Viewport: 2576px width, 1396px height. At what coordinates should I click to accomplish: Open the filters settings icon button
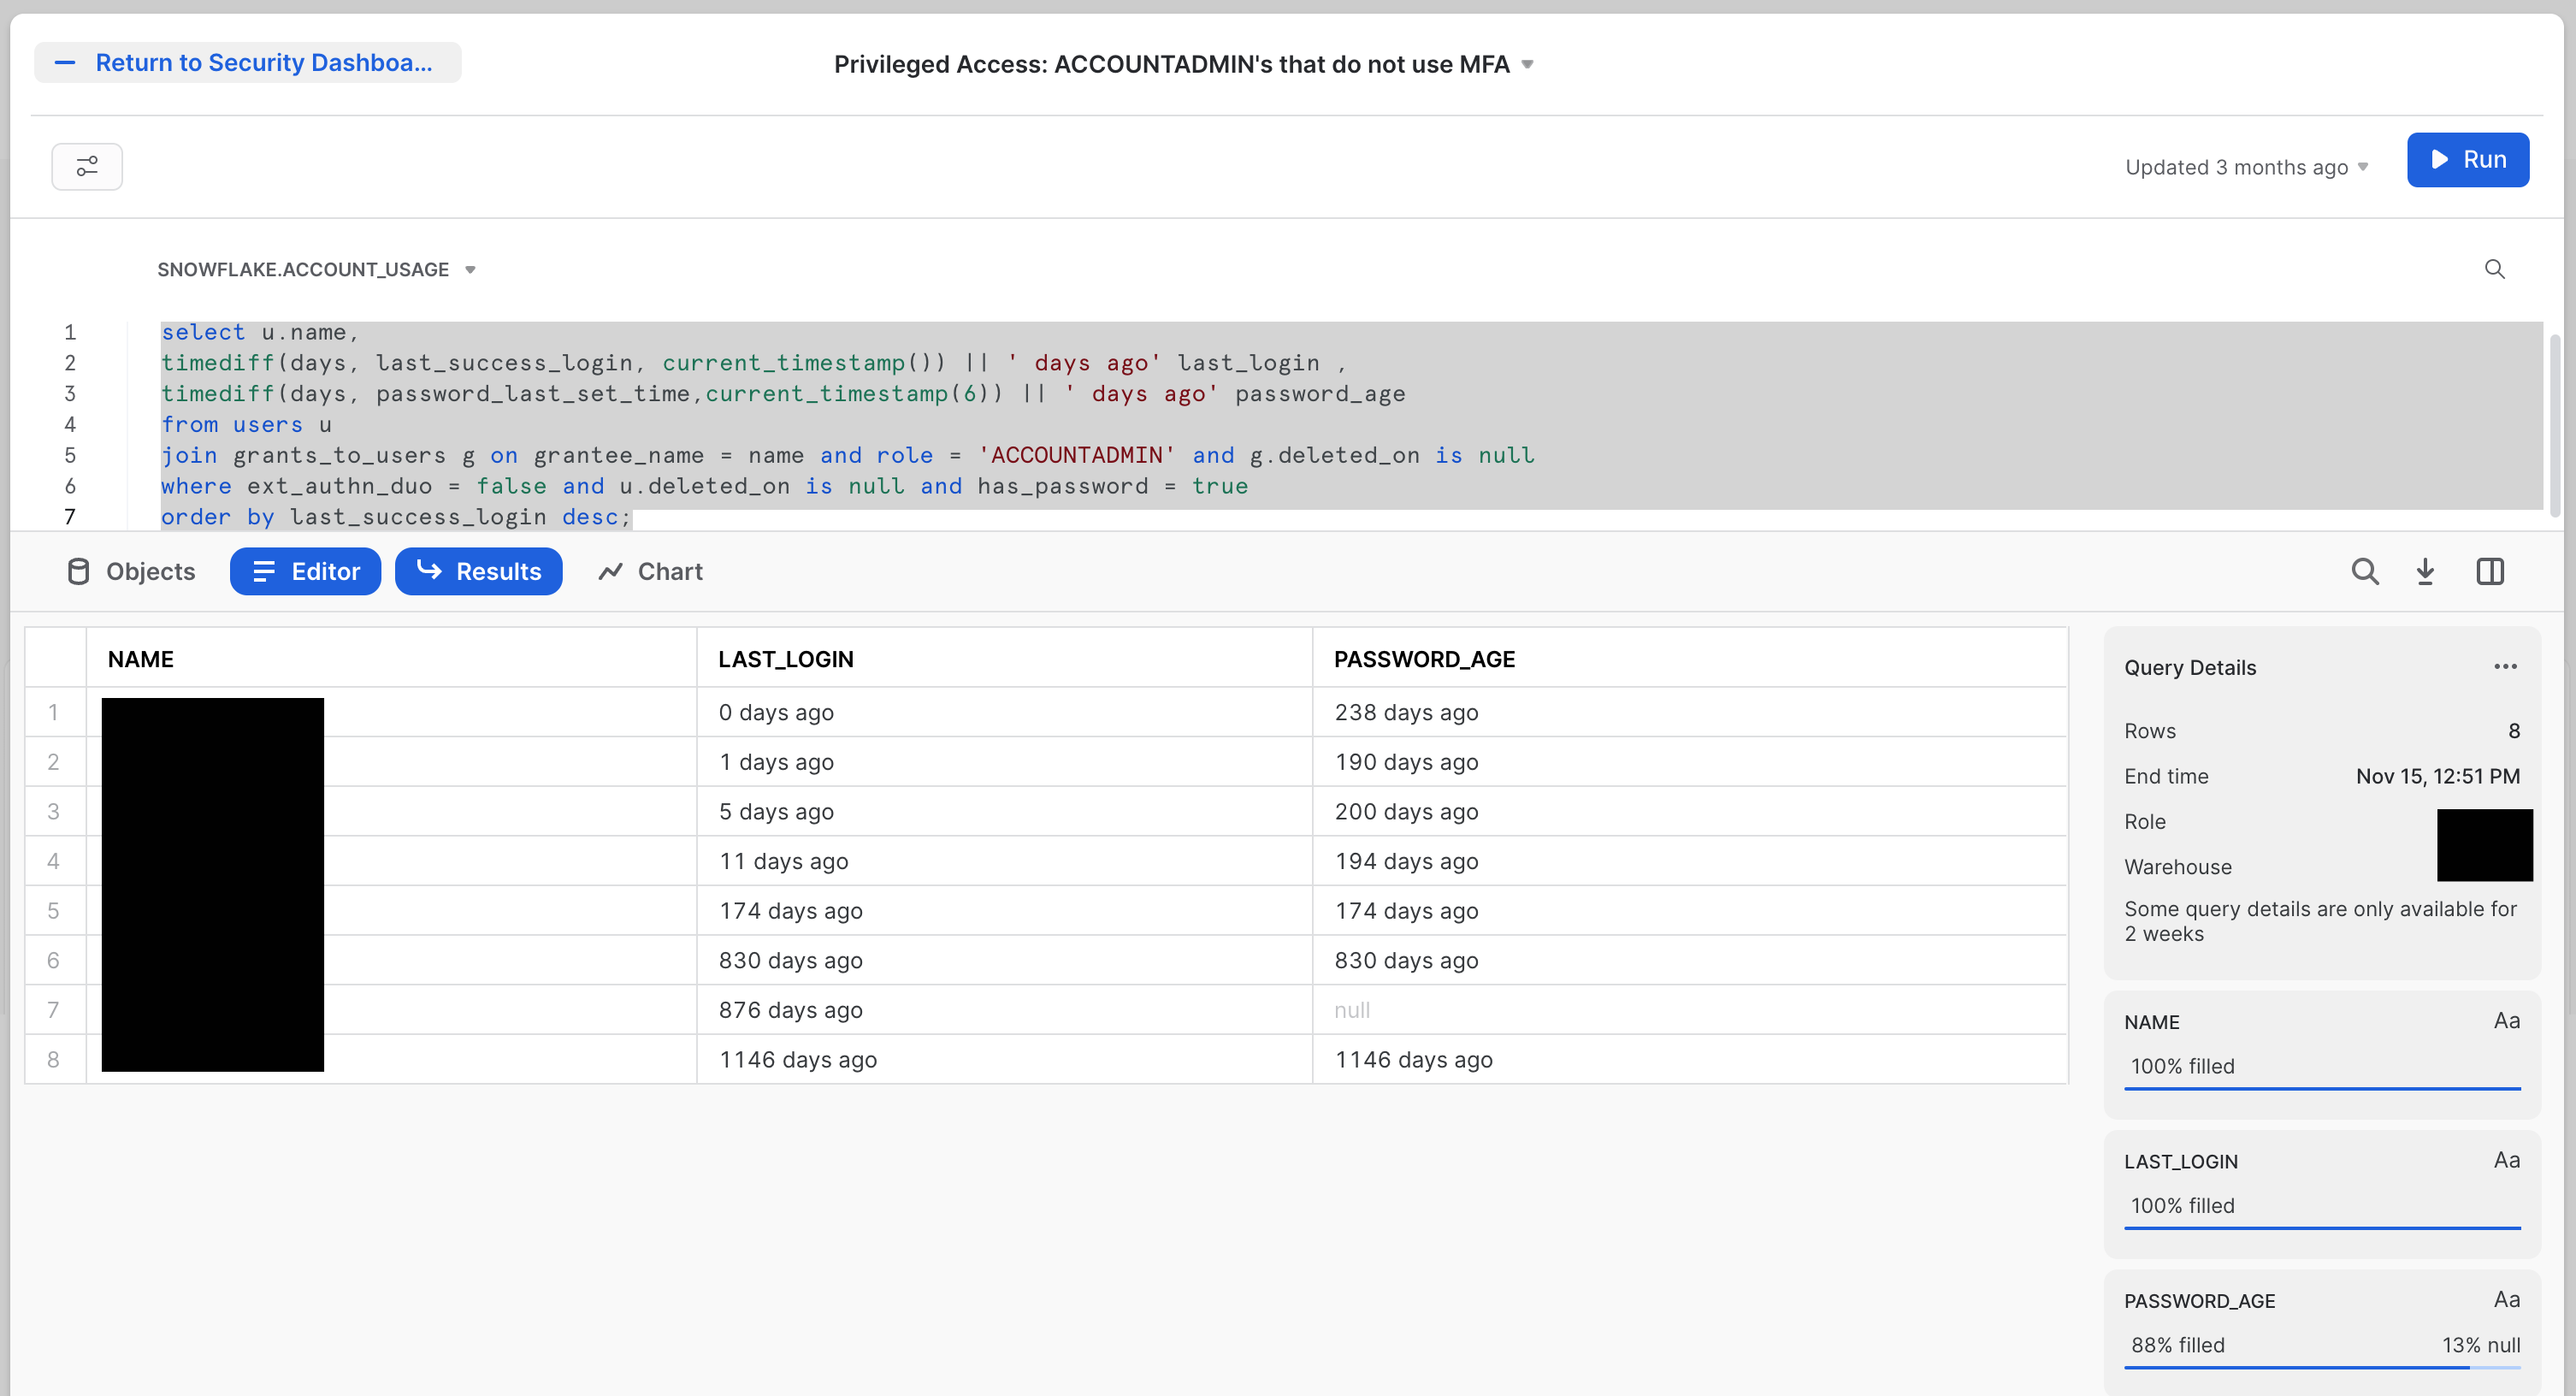point(87,166)
